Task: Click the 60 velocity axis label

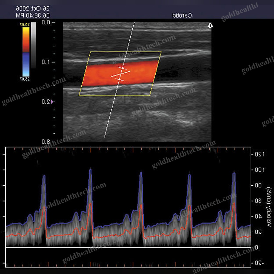Action: [258, 201]
